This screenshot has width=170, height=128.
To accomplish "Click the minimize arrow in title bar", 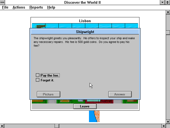I will [x=162, y=2].
